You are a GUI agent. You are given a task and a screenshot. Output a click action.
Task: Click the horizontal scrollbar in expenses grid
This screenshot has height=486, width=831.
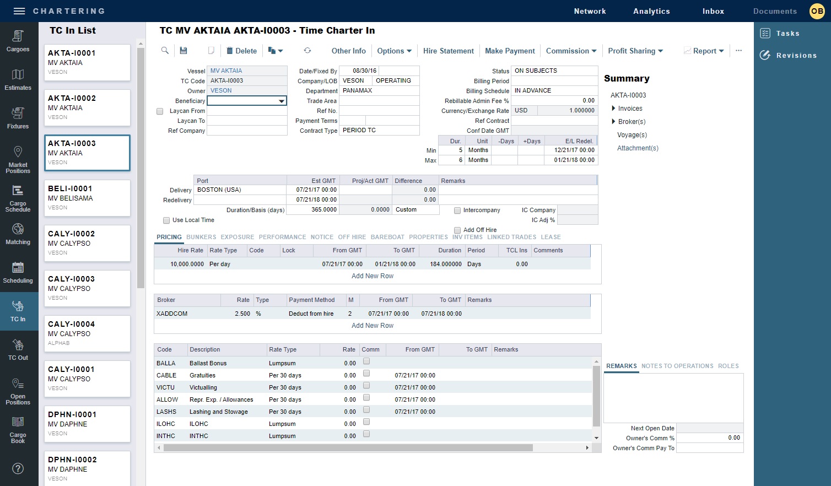(x=348, y=448)
